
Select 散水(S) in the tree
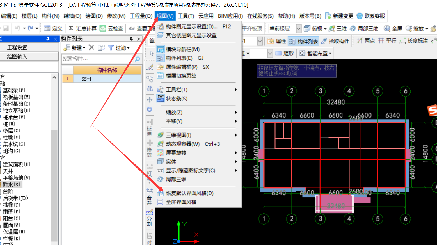point(12,185)
